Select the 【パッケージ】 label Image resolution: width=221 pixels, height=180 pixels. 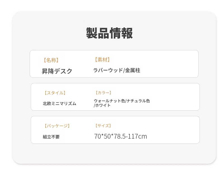pos(57,126)
